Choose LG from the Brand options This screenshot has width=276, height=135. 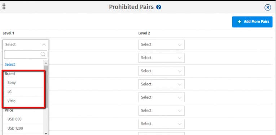tap(9, 92)
